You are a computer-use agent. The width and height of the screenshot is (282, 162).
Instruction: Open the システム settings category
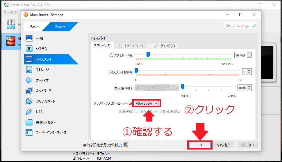pos(51,49)
